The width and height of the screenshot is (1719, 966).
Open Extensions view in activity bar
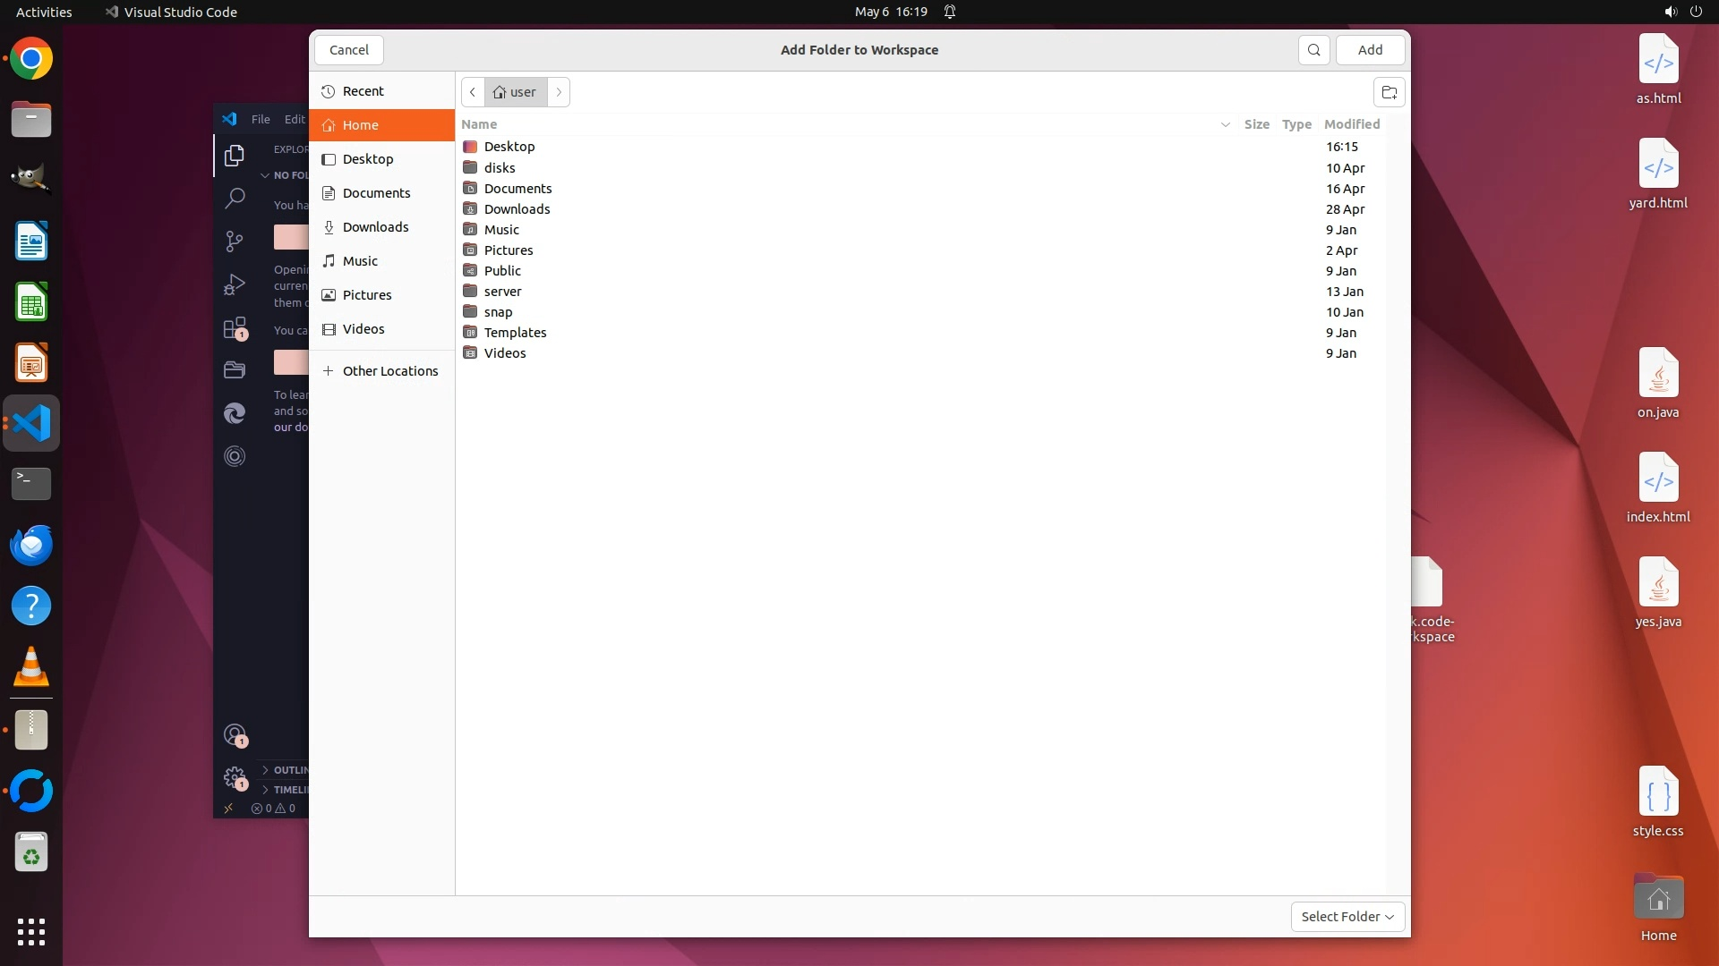coord(235,328)
